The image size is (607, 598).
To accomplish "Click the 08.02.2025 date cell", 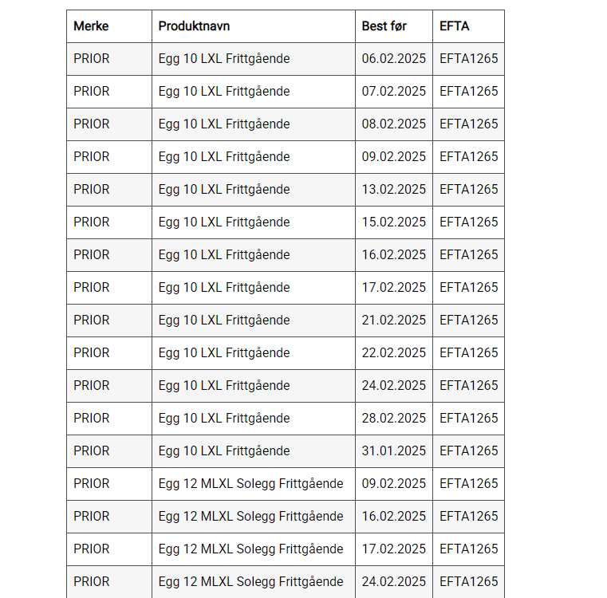I will 394,124.
